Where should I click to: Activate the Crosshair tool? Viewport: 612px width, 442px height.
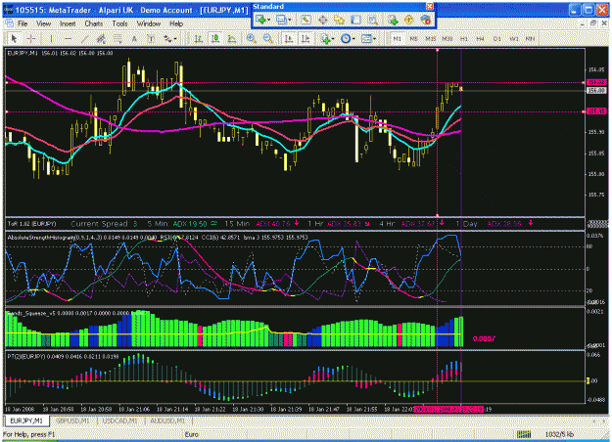pos(30,38)
